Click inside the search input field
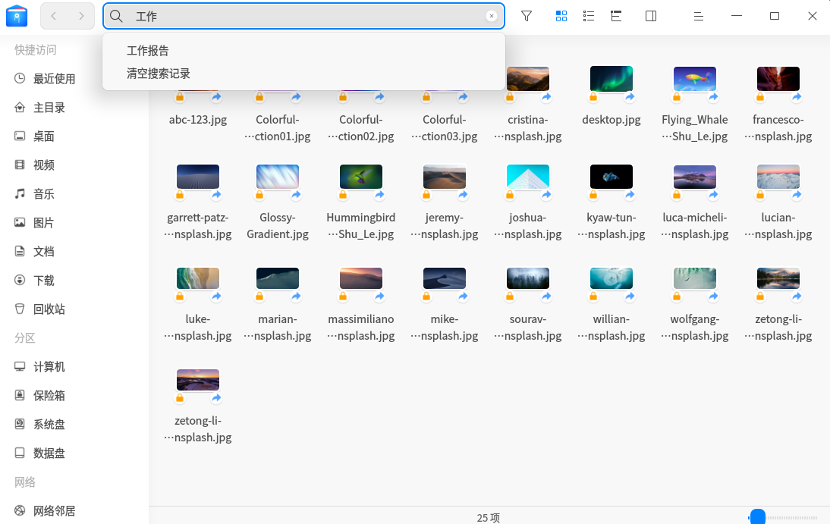830x524 pixels. [303, 16]
